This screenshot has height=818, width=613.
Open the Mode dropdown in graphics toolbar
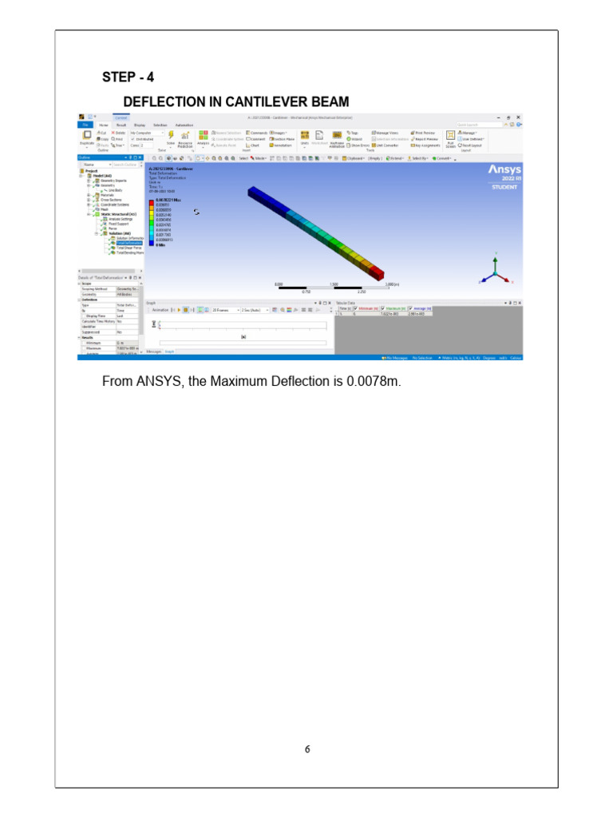tap(259, 158)
